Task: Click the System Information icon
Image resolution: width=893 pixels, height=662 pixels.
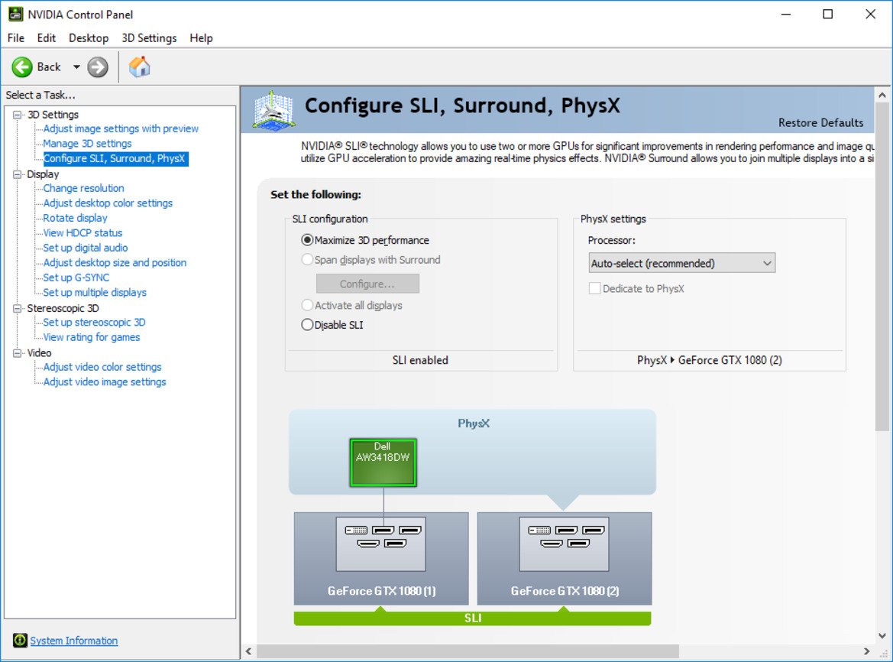Action: 20,641
